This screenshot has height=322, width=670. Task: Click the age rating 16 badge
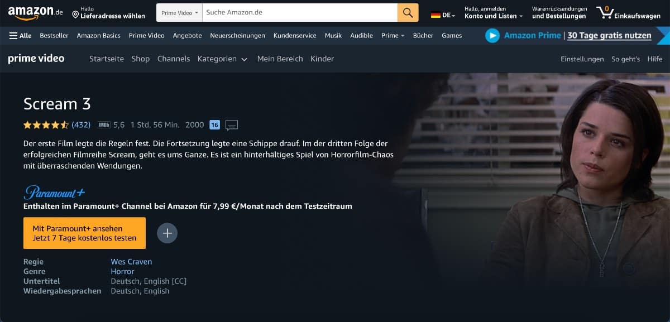(214, 125)
